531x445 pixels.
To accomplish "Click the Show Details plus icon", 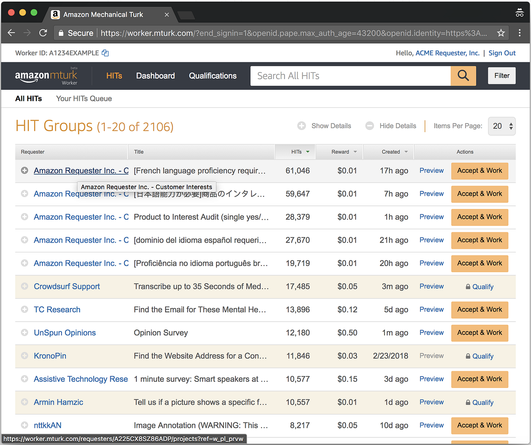I will click(301, 126).
